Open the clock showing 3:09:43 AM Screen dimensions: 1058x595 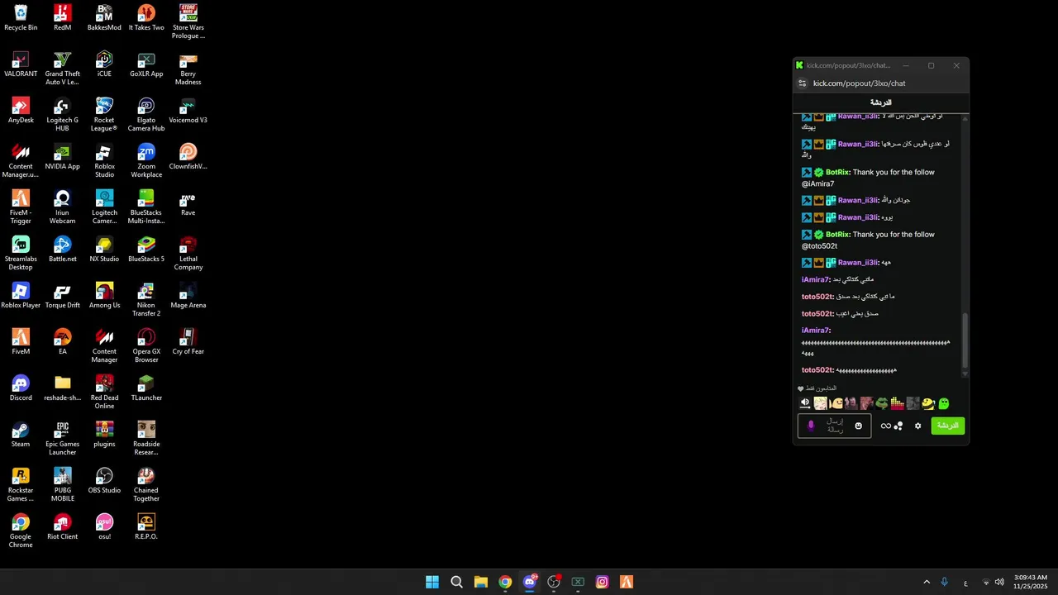(1031, 582)
